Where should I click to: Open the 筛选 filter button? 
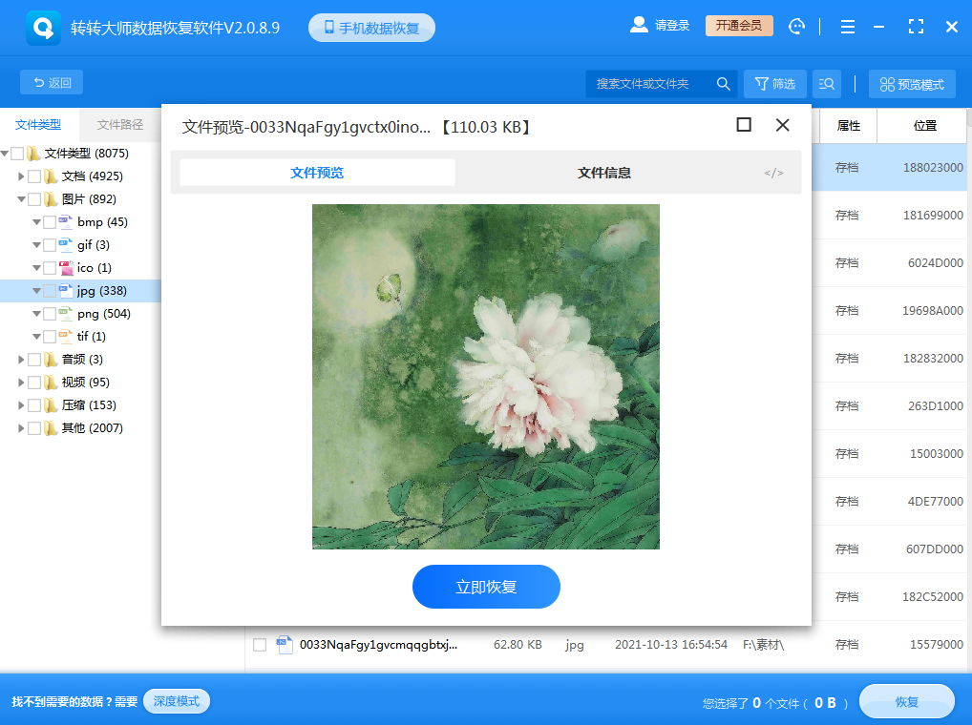click(775, 84)
